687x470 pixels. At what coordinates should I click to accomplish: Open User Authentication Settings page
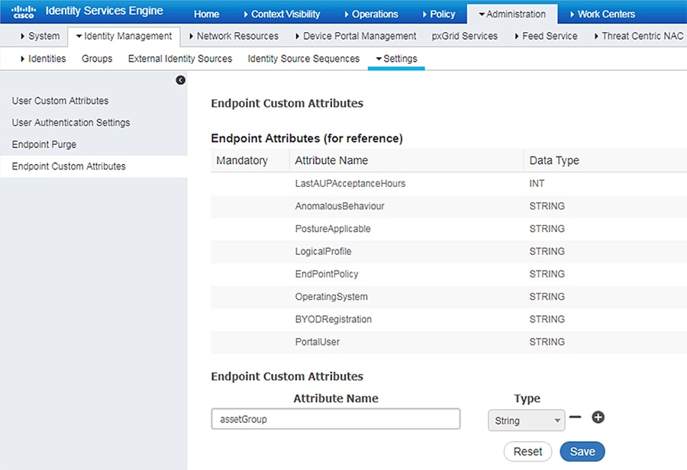pos(71,123)
